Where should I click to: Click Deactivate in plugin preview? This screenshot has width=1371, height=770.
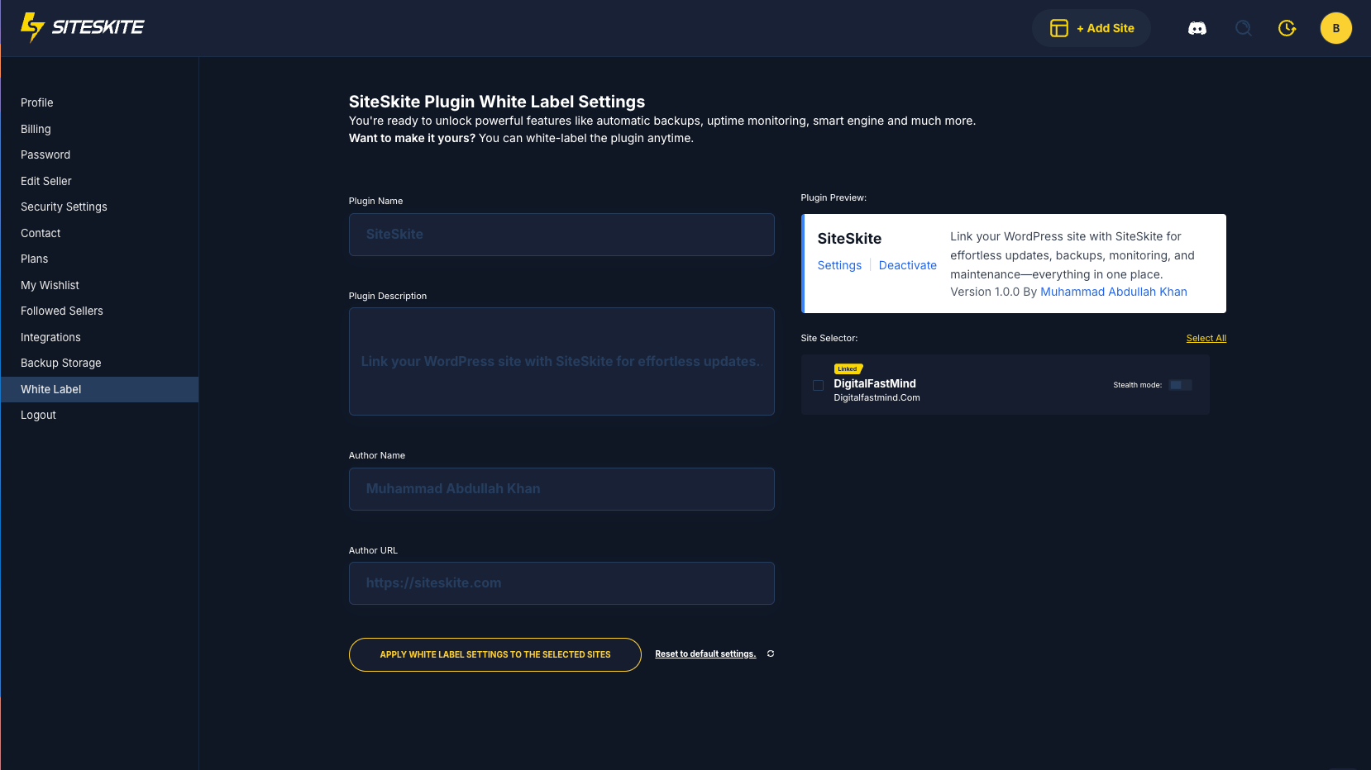coord(907,265)
